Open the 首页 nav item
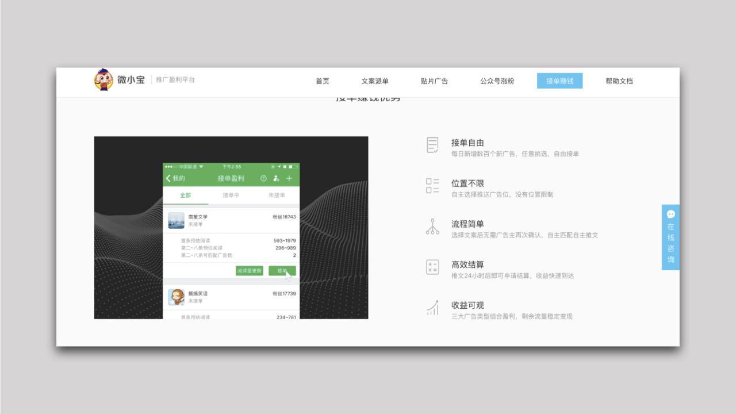The width and height of the screenshot is (736, 414). [323, 81]
